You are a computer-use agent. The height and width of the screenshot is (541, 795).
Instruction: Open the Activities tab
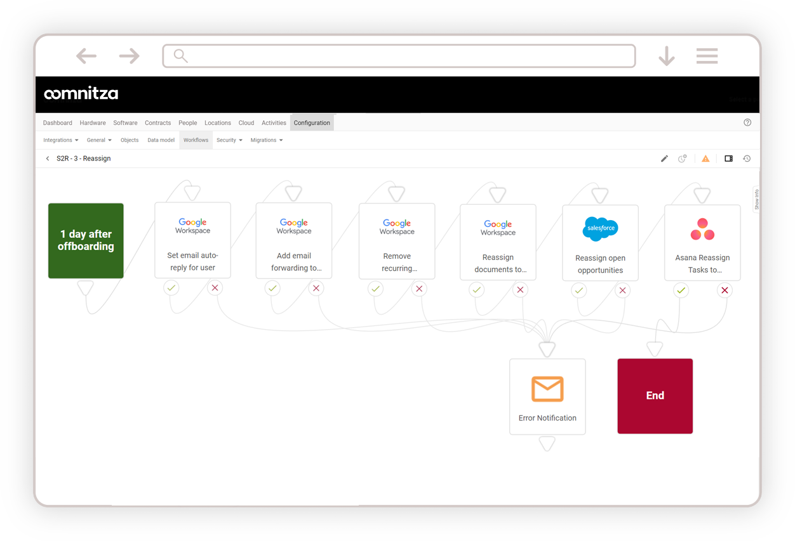pyautogui.click(x=274, y=123)
